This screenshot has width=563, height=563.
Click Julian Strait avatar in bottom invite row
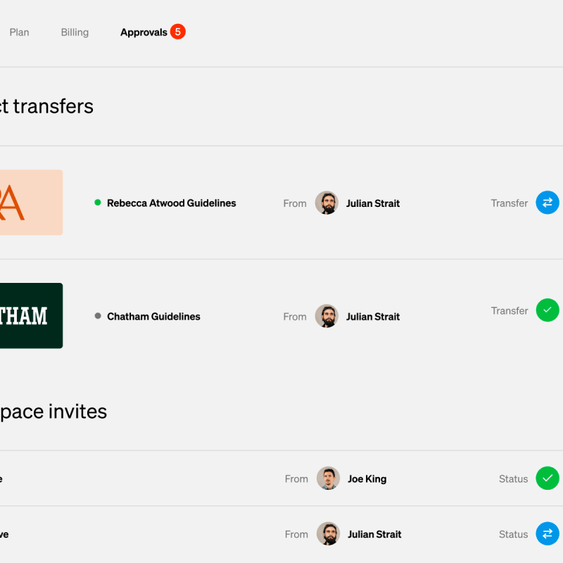tap(328, 533)
